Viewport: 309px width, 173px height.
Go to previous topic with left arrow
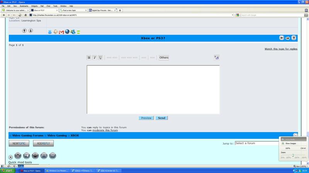(x=282, y=38)
